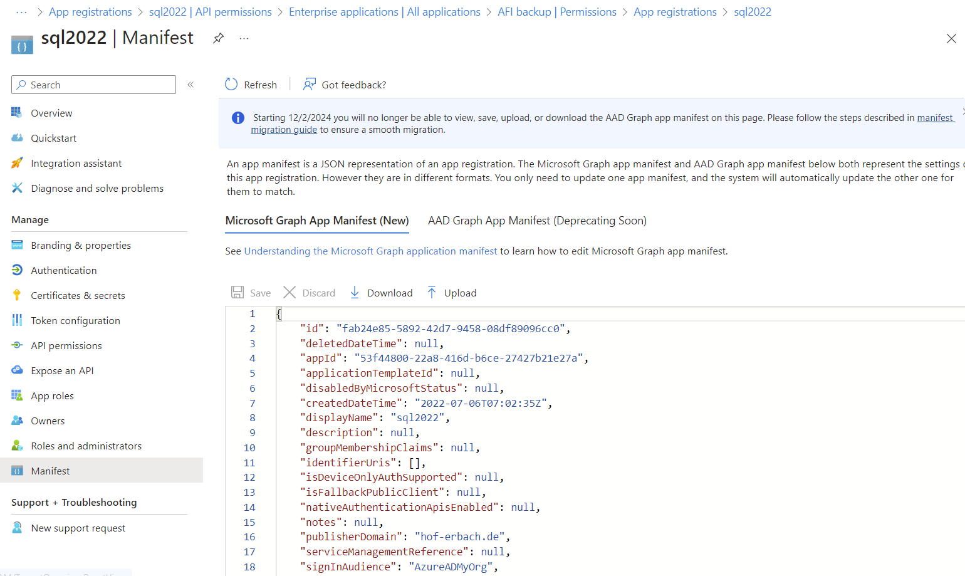Switch to AAD Graph App Manifest tab

537,221
